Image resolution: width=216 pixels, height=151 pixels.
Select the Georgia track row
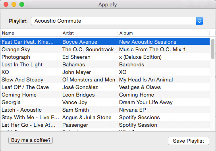[x=105, y=102]
